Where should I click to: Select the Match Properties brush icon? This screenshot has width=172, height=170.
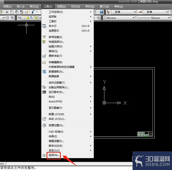pyautogui.click(x=22, y=12)
